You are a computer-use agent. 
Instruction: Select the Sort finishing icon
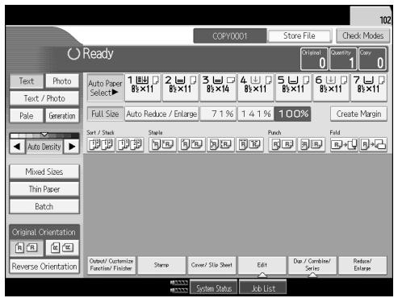coord(101,145)
